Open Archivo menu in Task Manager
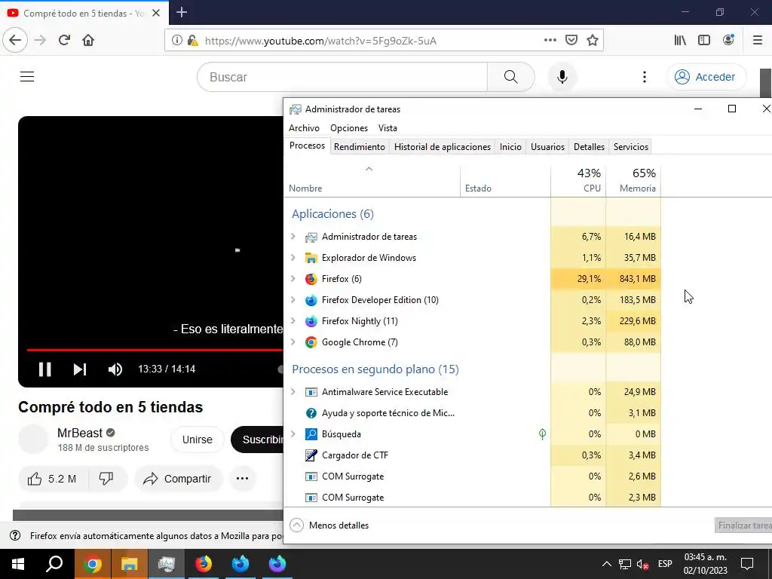Viewport: 772px width, 579px height. point(304,128)
